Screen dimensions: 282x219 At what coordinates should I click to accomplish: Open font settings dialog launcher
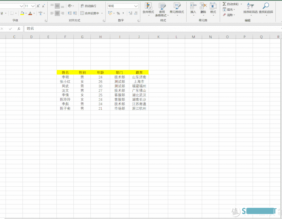46,21
